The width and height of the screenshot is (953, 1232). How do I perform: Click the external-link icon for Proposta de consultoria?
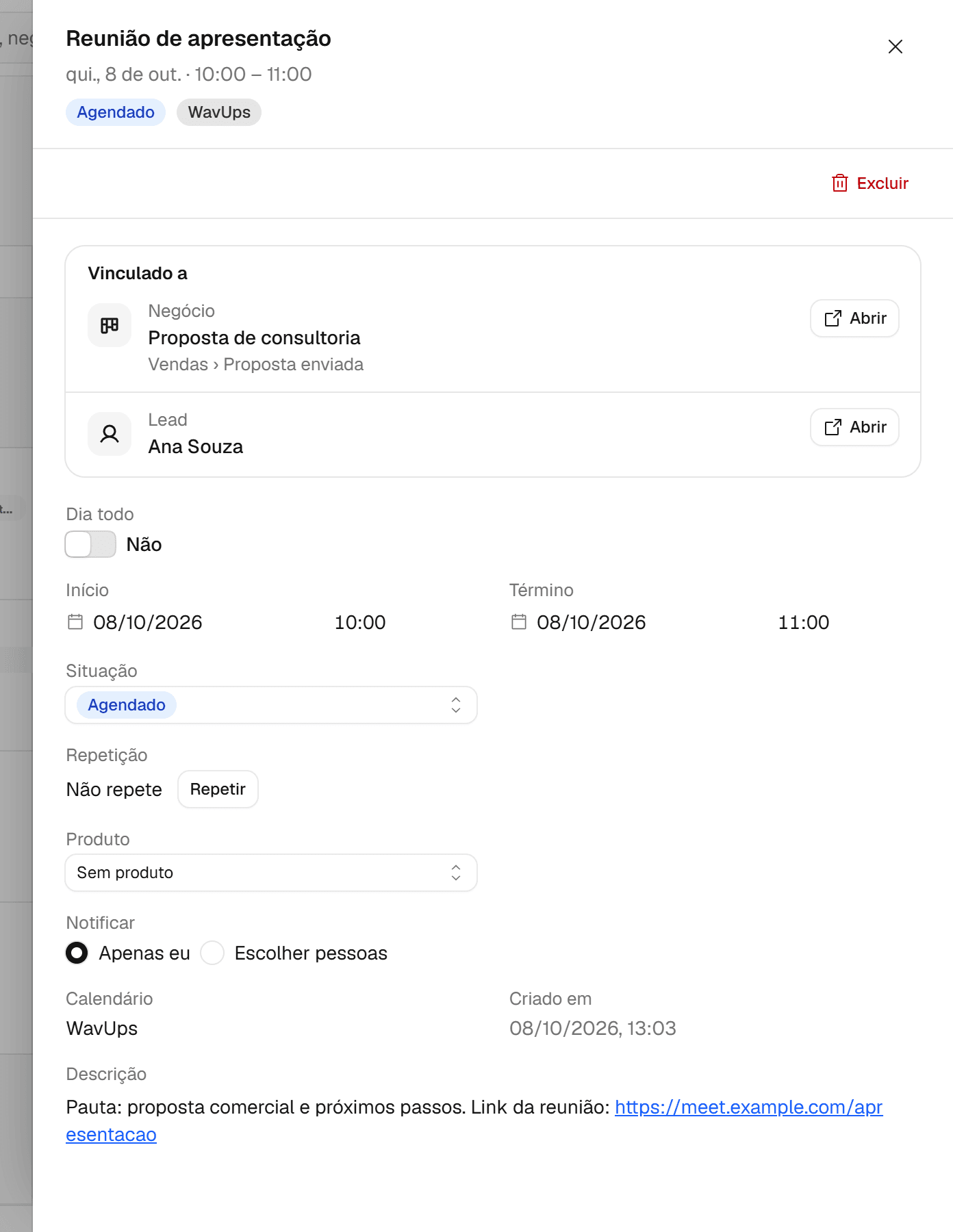(x=833, y=318)
